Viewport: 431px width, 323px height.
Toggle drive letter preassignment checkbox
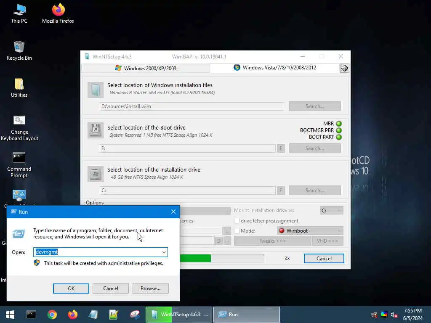pyautogui.click(x=237, y=220)
